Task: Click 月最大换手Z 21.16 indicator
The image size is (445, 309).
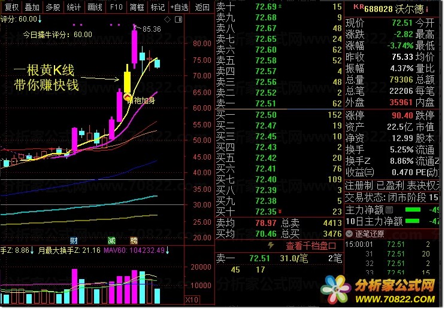Action: pyautogui.click(x=69, y=250)
